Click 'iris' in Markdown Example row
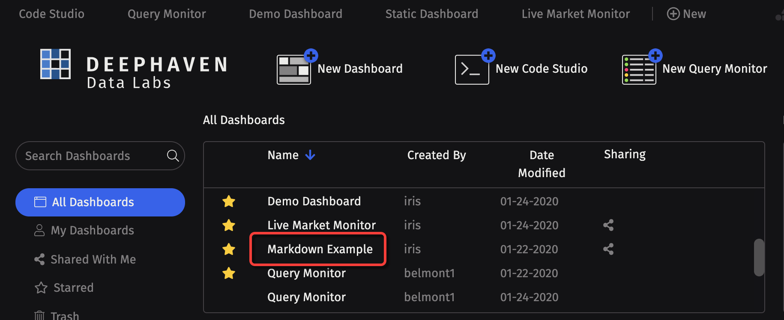This screenshot has height=320, width=784. (x=412, y=249)
